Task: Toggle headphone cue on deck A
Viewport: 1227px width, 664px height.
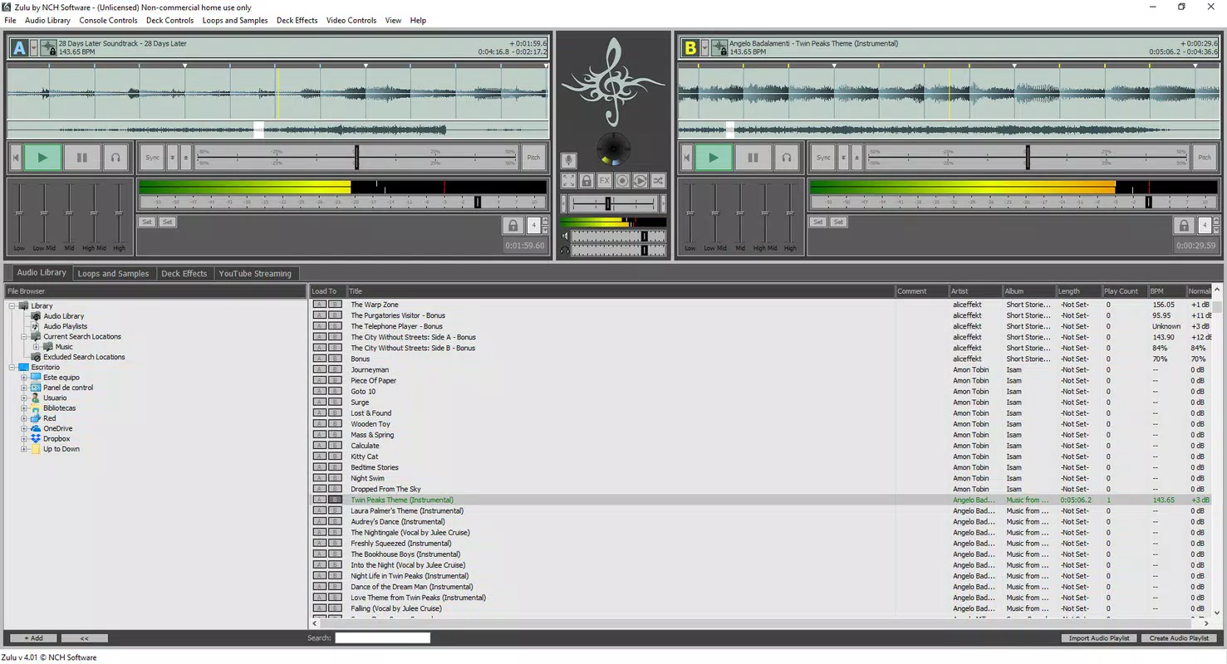Action: (x=115, y=157)
